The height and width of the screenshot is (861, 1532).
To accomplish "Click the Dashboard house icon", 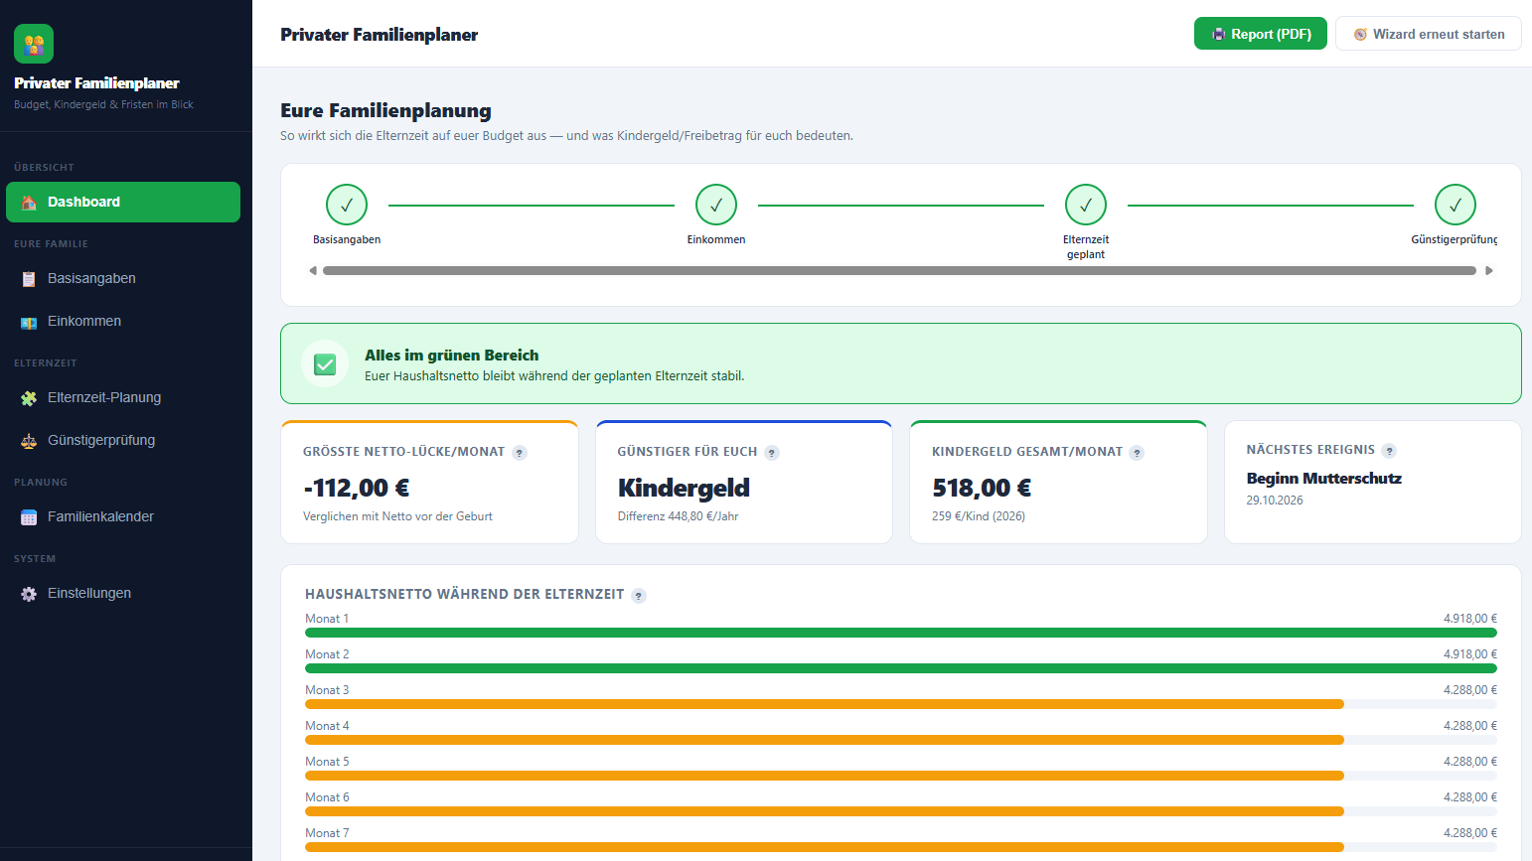I will coord(29,202).
